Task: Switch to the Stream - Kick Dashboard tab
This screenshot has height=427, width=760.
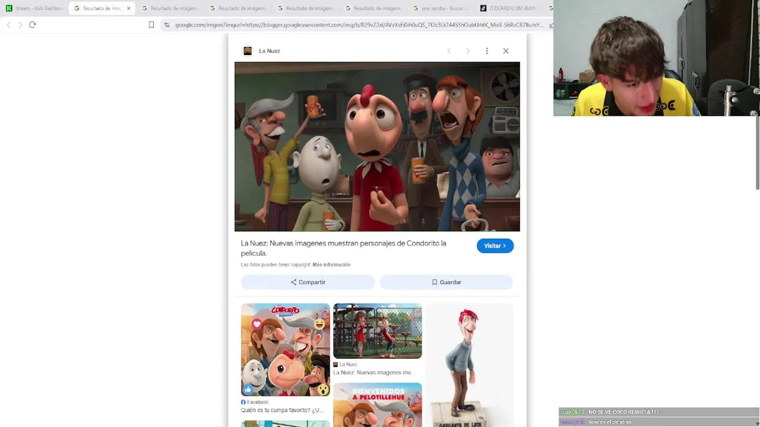Action: click(34, 8)
